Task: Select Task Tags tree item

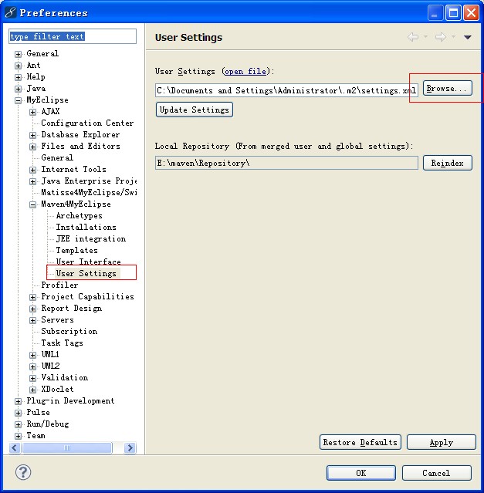Action: click(63, 343)
